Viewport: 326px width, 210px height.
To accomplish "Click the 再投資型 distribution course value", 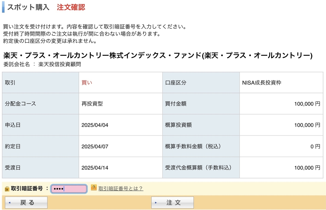I will [x=92, y=104].
